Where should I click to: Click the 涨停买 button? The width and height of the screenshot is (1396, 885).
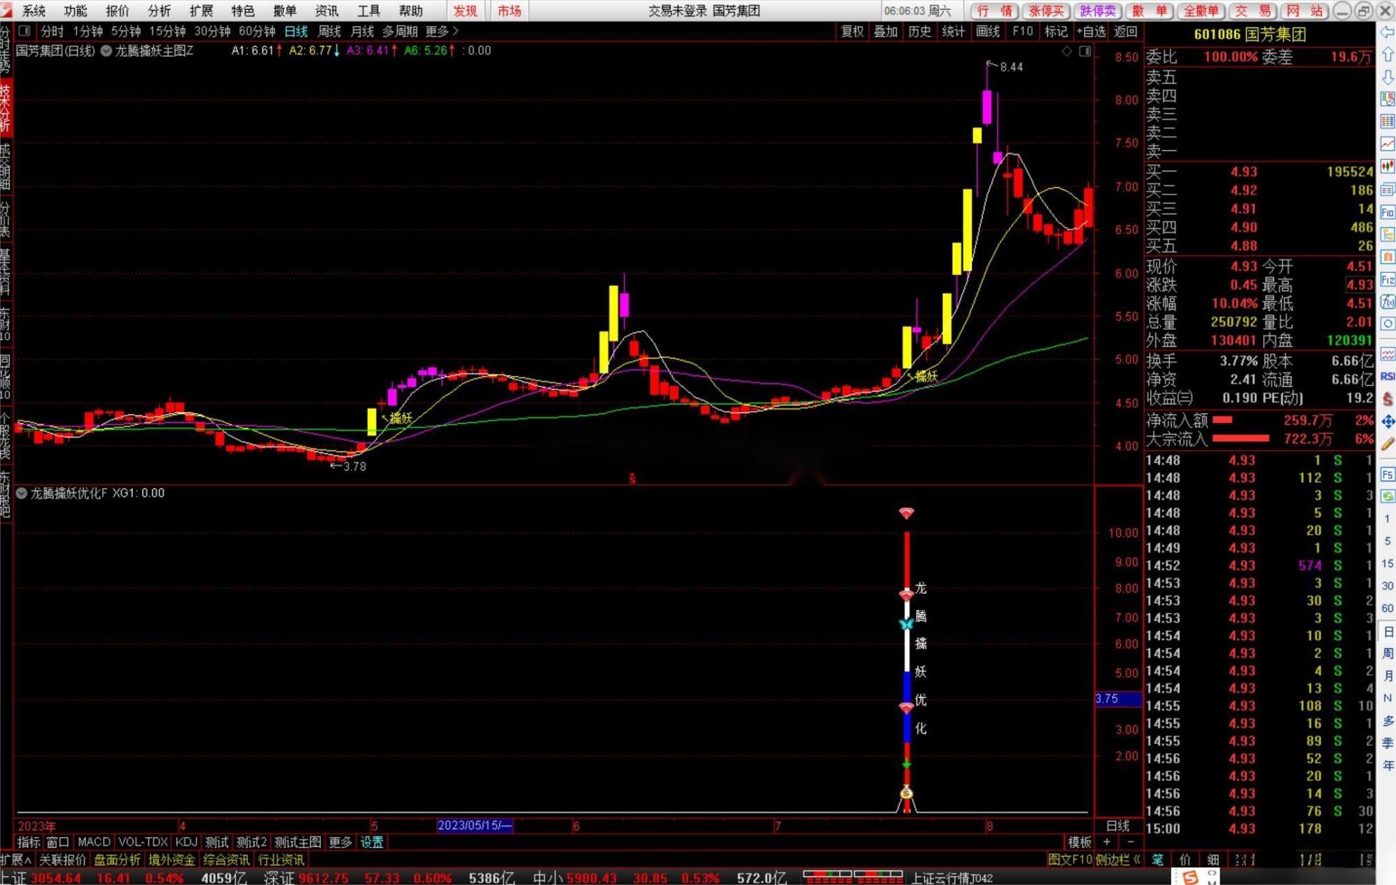(1046, 10)
